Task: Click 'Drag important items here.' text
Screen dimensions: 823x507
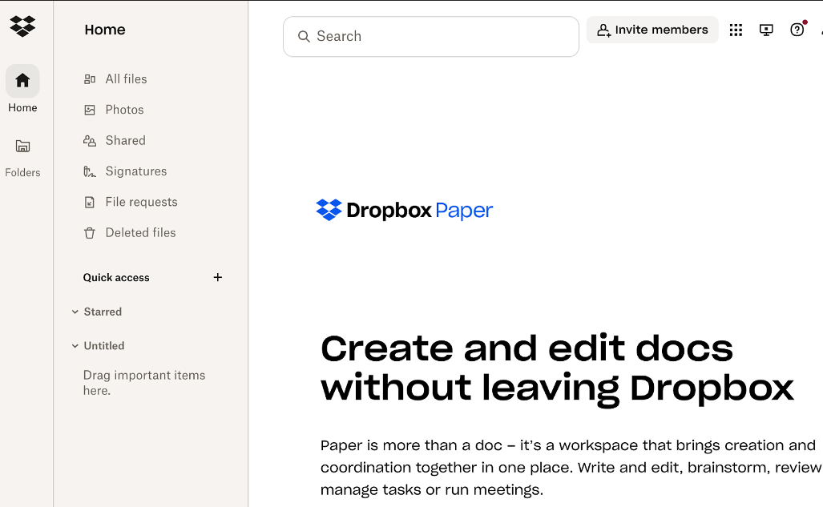Action: pyautogui.click(x=144, y=383)
